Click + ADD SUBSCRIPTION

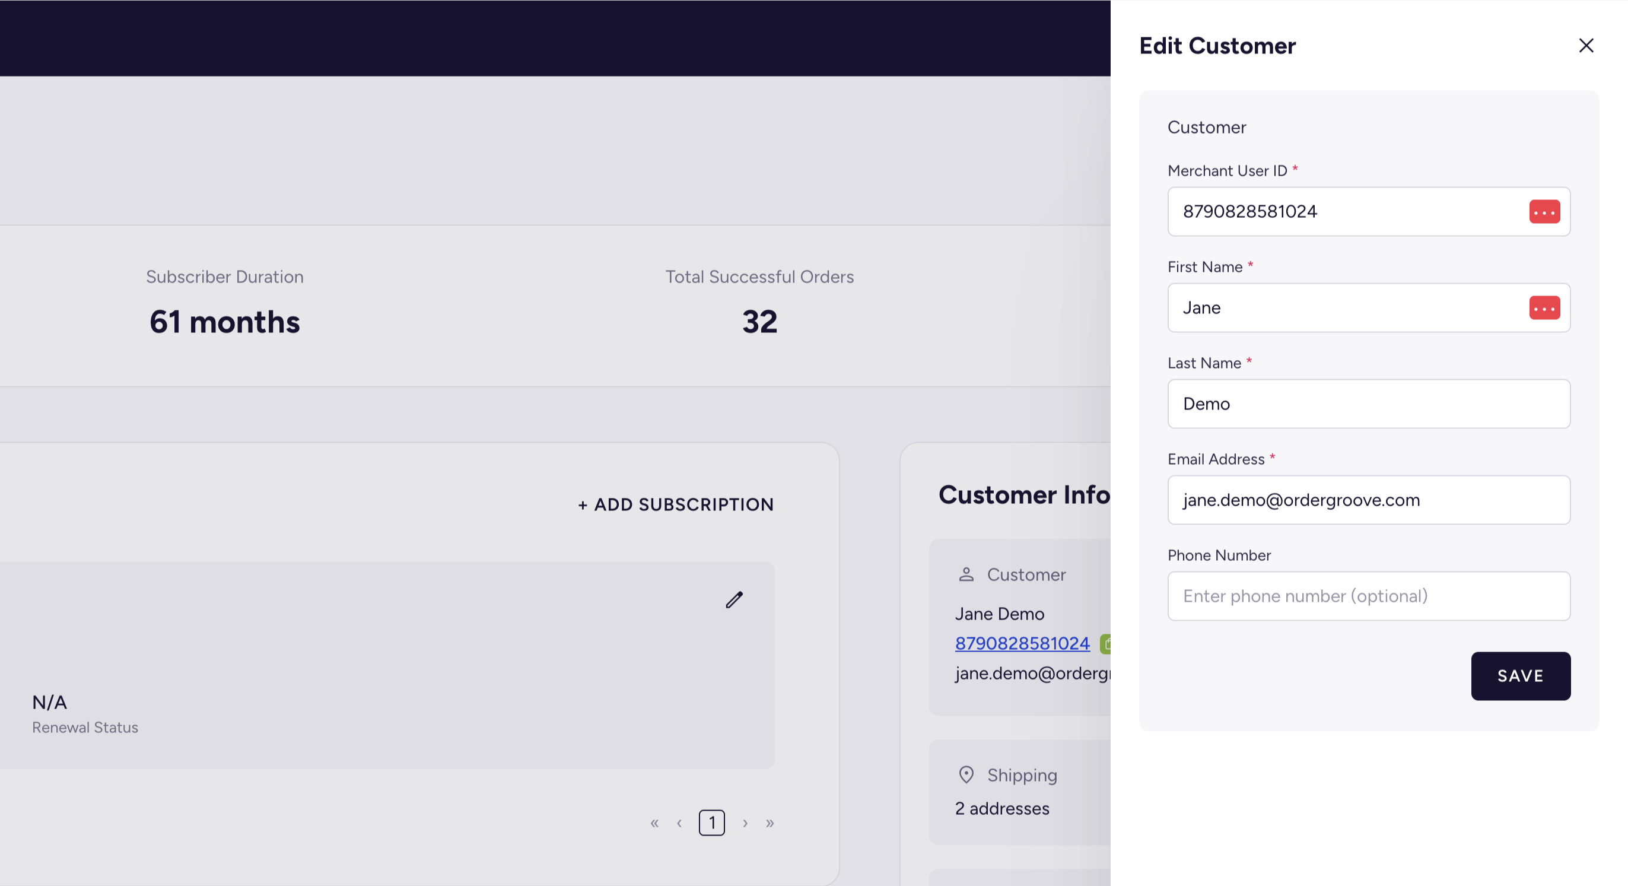tap(676, 504)
